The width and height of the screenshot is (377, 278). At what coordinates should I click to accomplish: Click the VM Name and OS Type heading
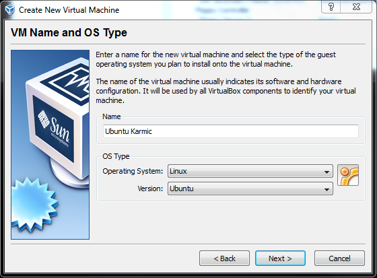(x=69, y=32)
